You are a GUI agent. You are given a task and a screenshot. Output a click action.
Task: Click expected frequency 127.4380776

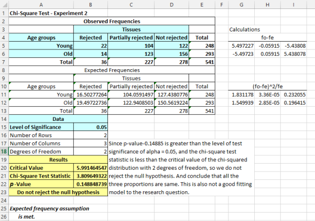pyautogui.click(x=172, y=94)
